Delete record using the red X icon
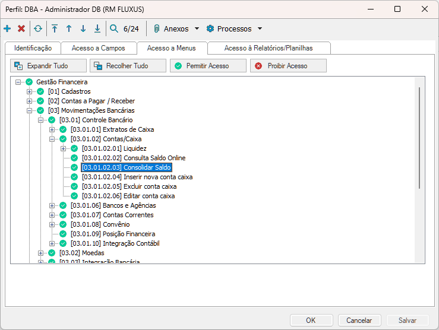The image size is (439, 330). [21, 28]
